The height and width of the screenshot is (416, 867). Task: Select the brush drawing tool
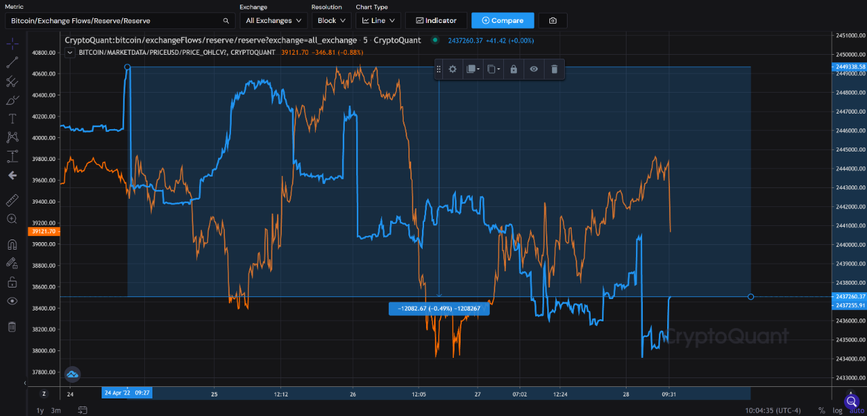(x=12, y=100)
